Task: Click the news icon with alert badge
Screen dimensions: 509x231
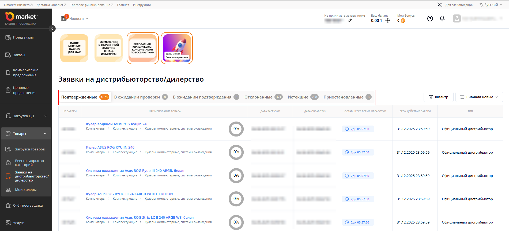Action: coord(64,18)
